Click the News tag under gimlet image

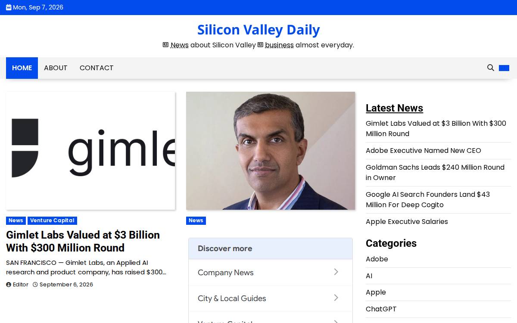[16, 221]
